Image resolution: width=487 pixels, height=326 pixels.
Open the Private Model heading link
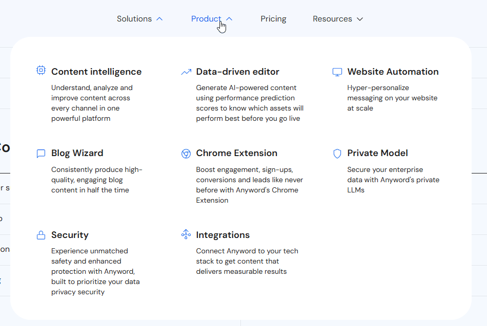point(377,153)
